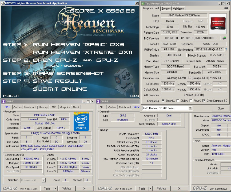This screenshot has width=231, height=192.
Task: Switch to the Sensors tab in GPU-Z
Action: pyautogui.click(x=166, y=9)
